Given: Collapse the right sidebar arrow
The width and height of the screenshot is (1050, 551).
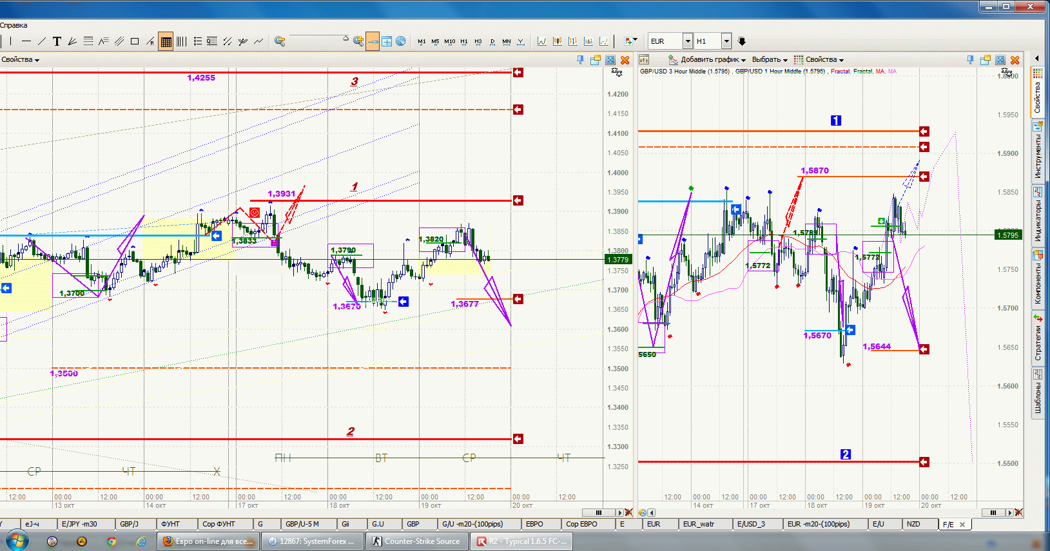Looking at the screenshot, I should pos(1037,59).
